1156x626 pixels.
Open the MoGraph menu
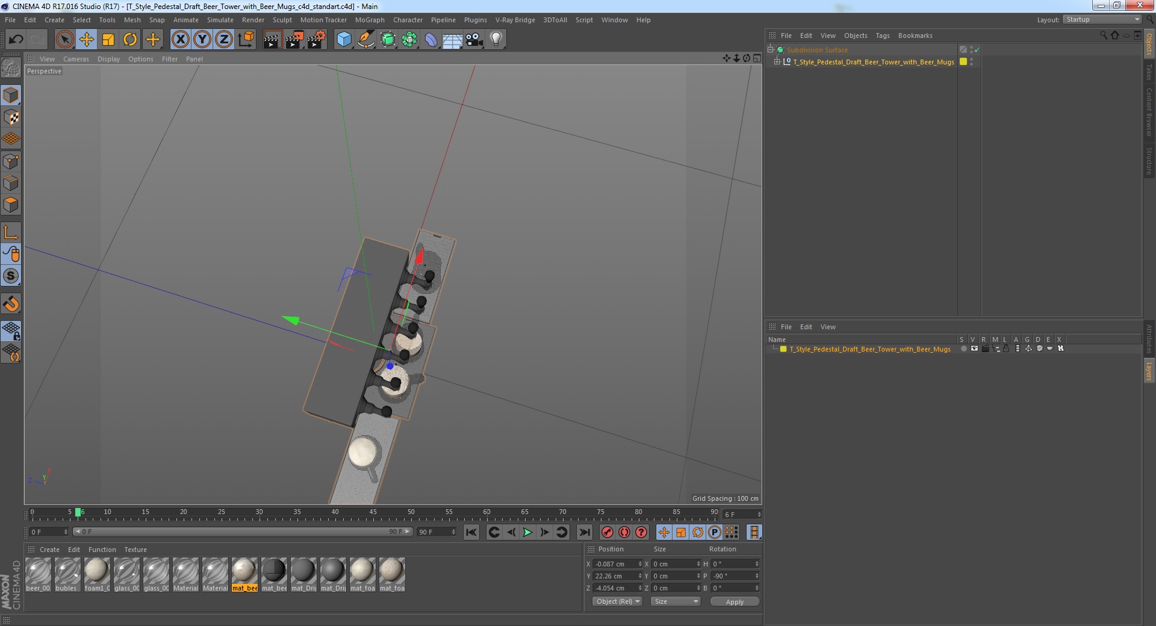[370, 20]
